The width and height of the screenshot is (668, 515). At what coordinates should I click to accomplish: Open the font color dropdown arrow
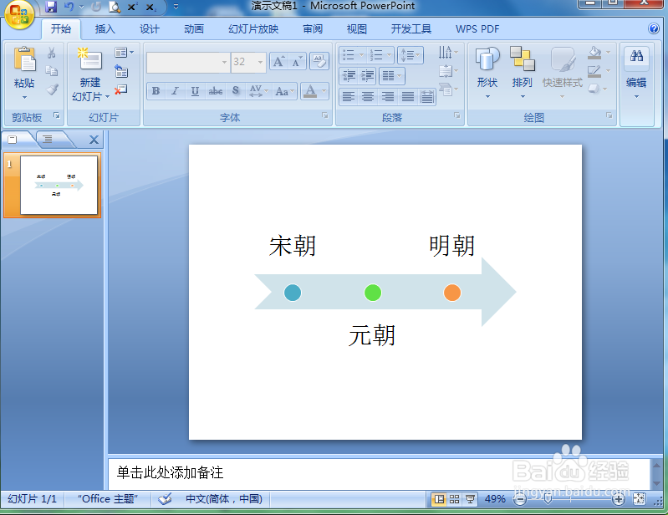click(x=324, y=91)
